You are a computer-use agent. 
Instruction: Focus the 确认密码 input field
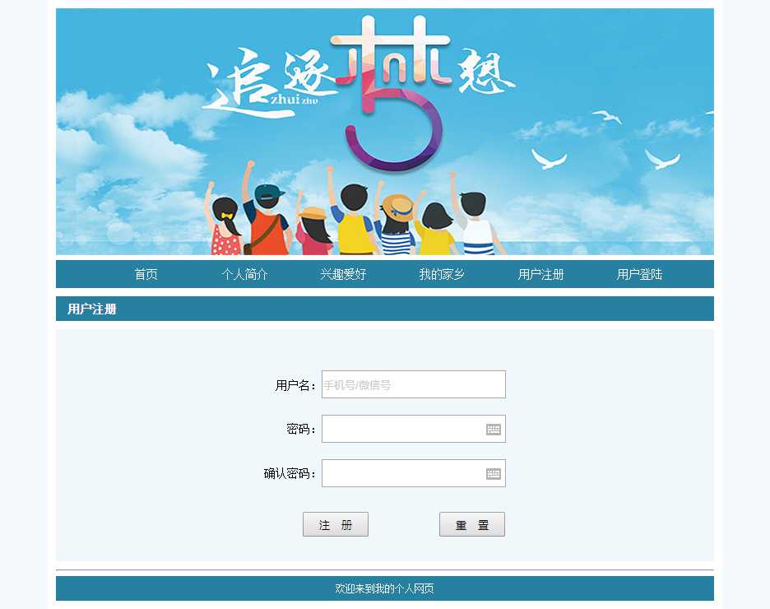pyautogui.click(x=414, y=473)
